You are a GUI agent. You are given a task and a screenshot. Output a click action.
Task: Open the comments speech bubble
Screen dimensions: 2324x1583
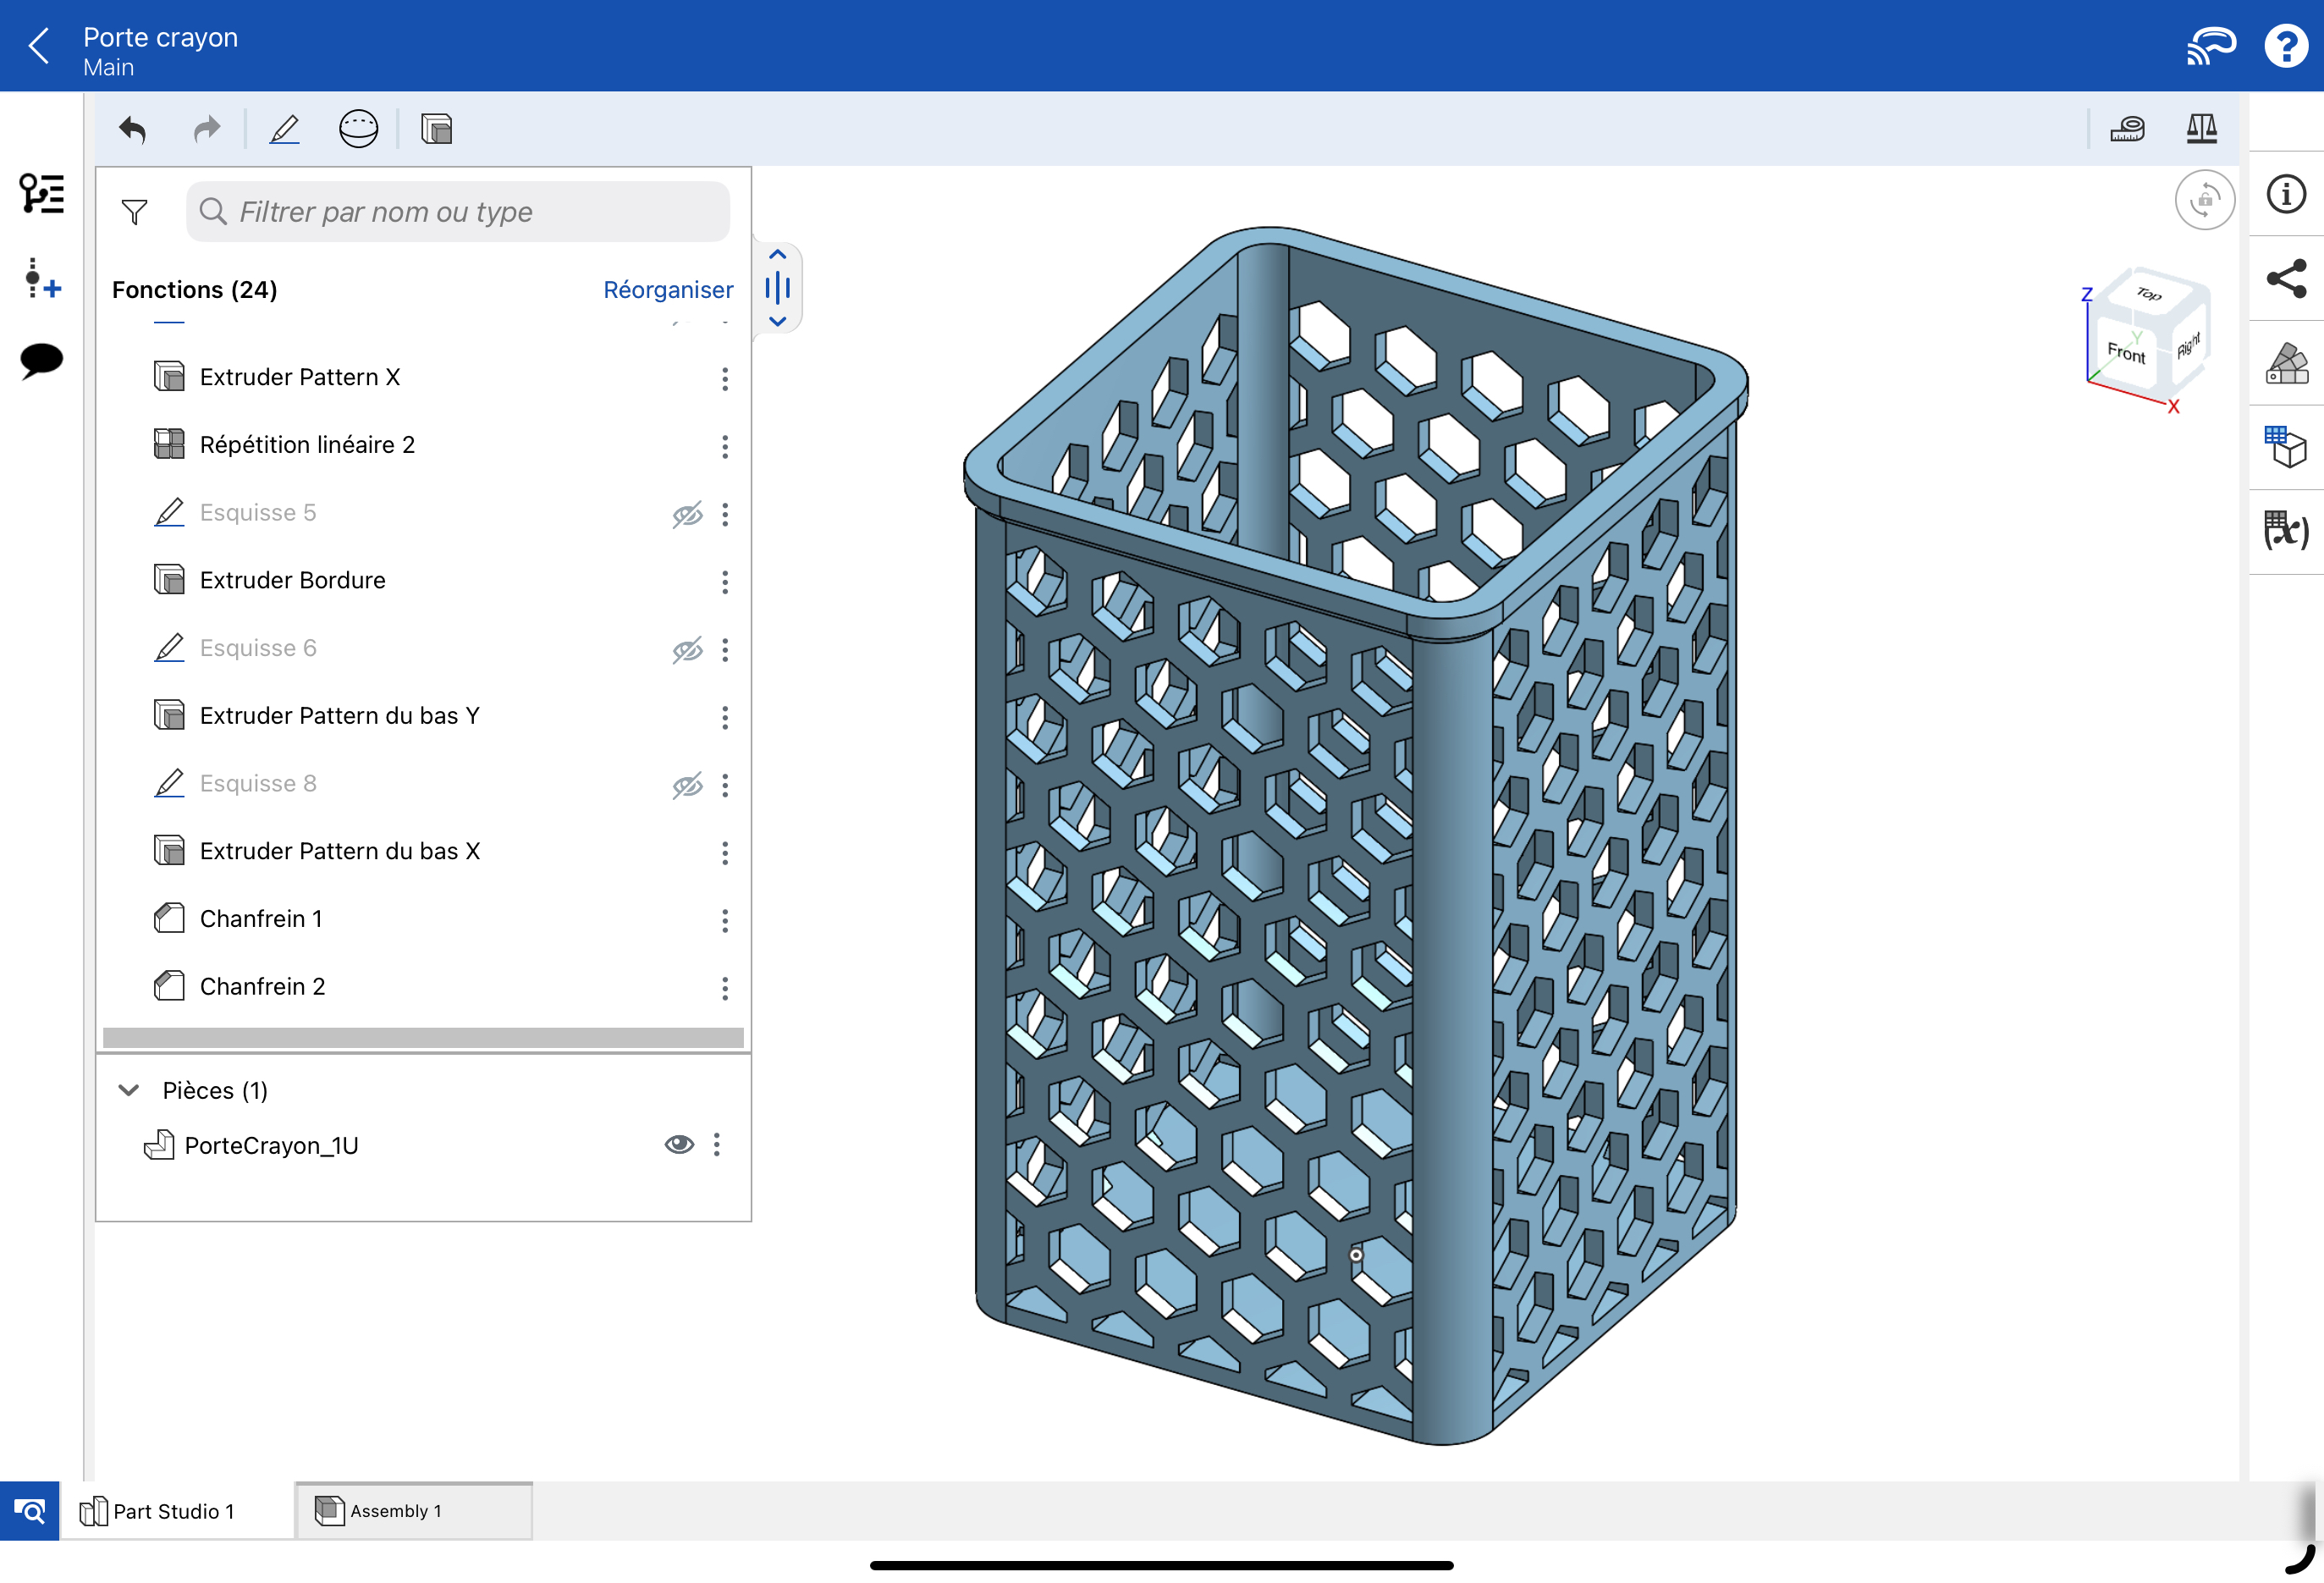point(42,361)
